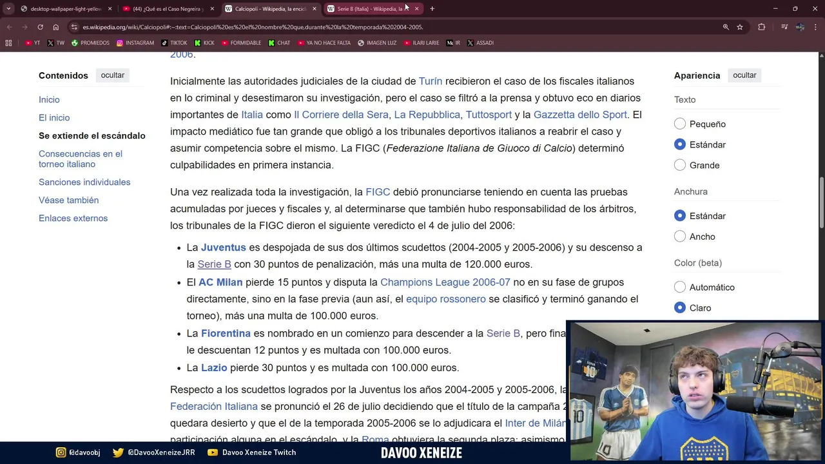This screenshot has width=825, height=464.
Task: Open the Federación Italiana link
Action: pyautogui.click(x=214, y=407)
